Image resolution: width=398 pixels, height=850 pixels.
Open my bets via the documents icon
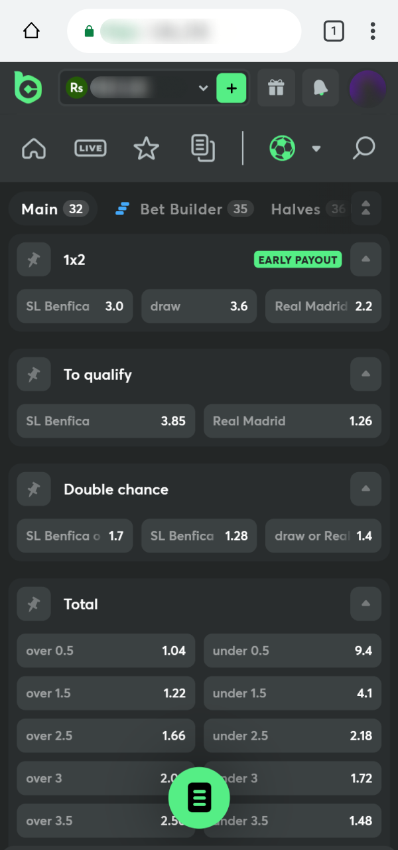(203, 149)
